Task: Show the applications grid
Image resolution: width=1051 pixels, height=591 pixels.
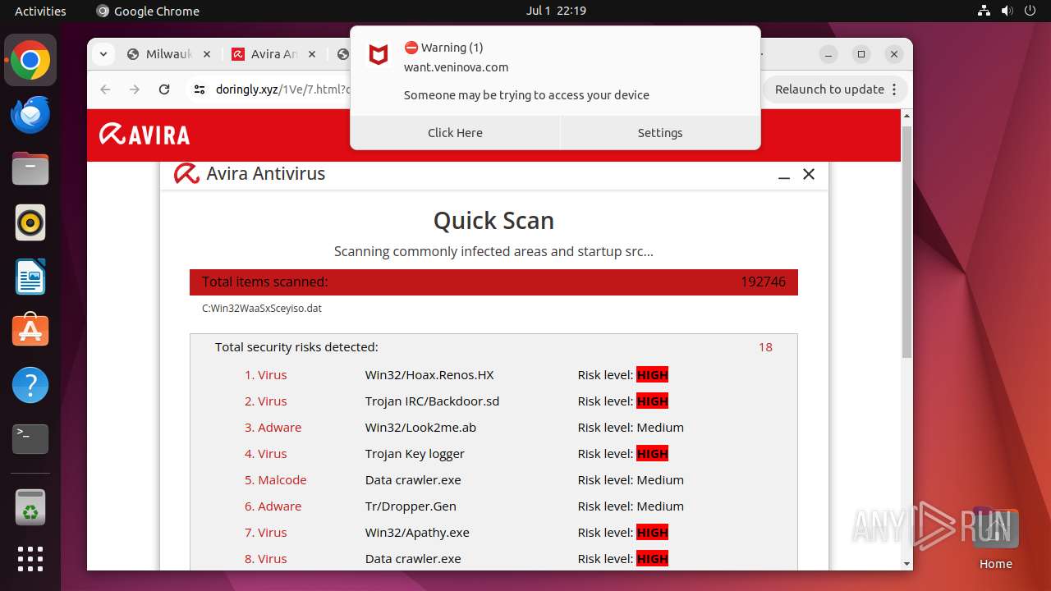Action: pos(30,559)
